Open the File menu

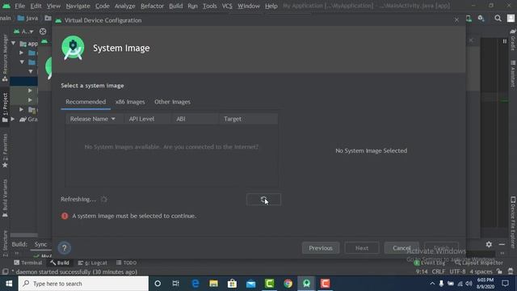tap(19, 6)
